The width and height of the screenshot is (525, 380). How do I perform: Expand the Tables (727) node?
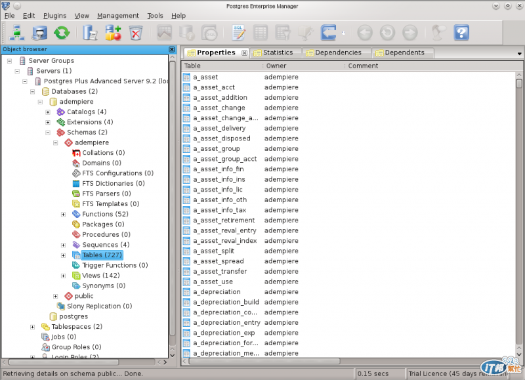63,255
